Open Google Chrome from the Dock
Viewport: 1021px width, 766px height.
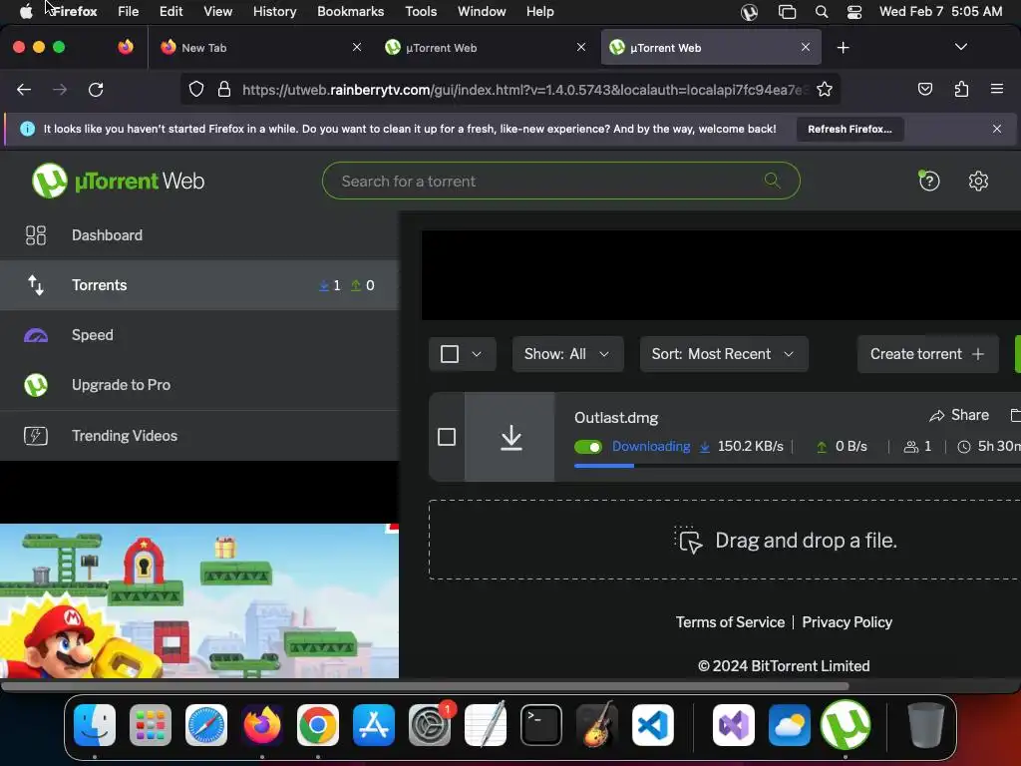point(318,725)
